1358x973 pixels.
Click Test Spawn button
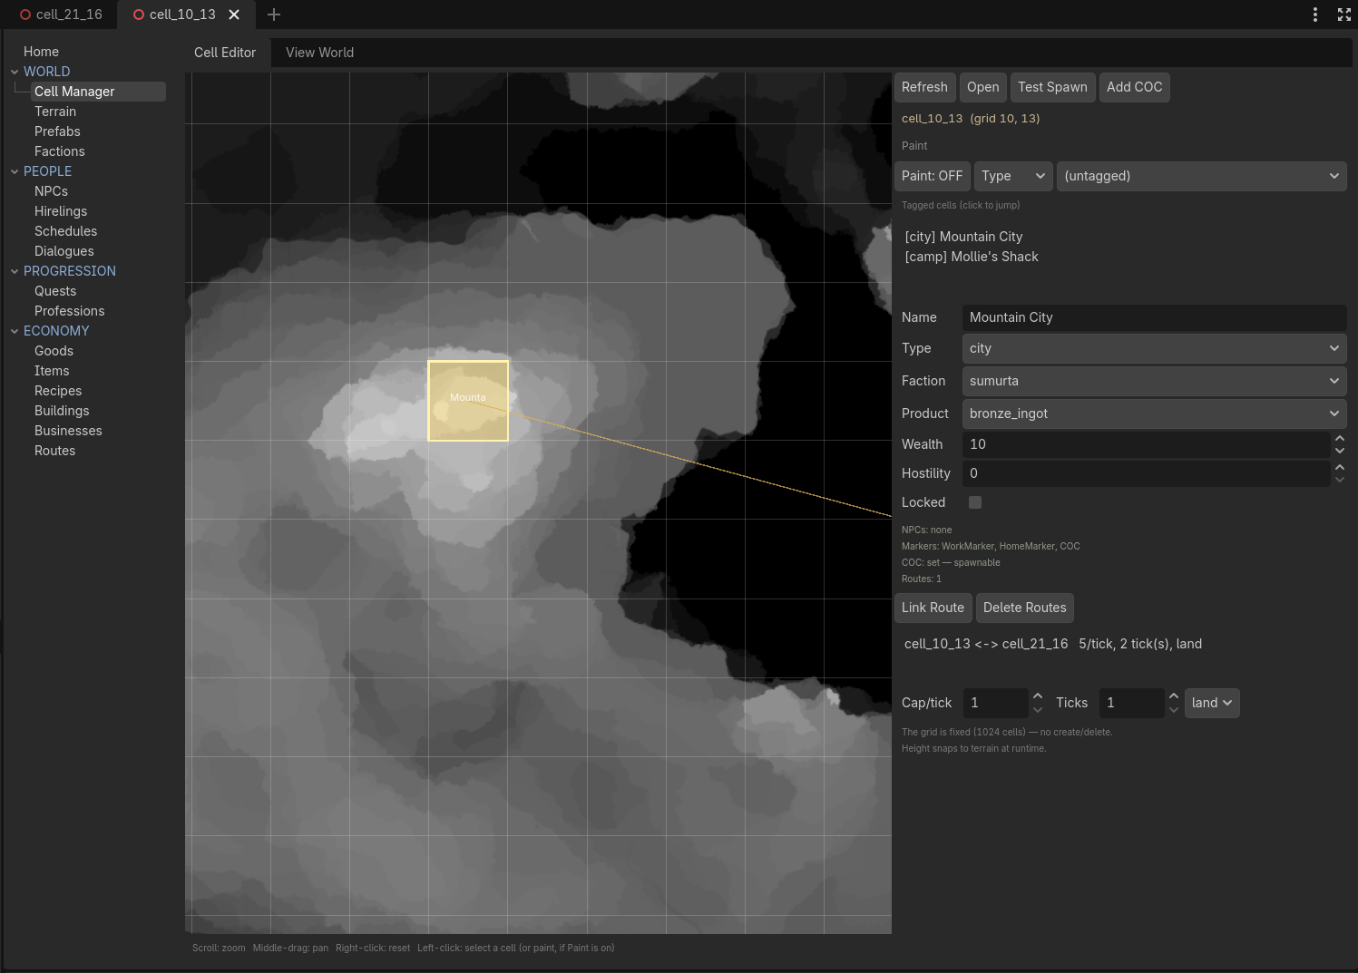click(x=1052, y=87)
